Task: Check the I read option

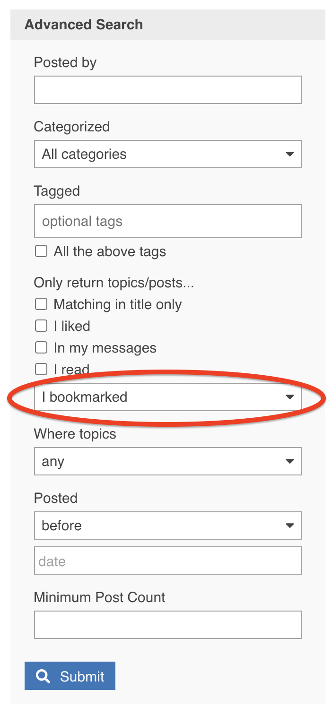Action: coord(41,369)
